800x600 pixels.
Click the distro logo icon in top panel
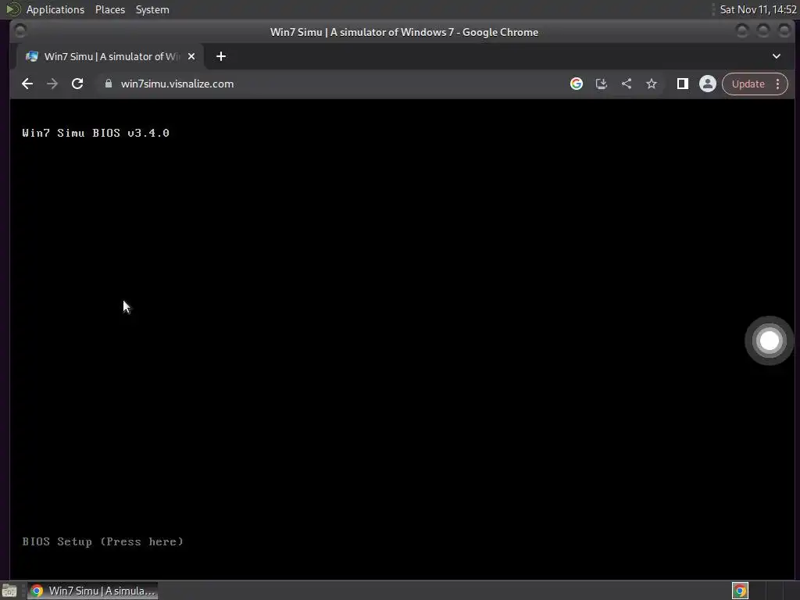tap(12, 9)
